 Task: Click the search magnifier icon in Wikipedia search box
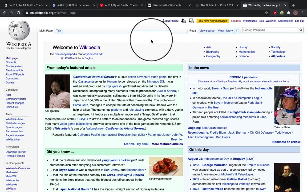tap(301, 30)
